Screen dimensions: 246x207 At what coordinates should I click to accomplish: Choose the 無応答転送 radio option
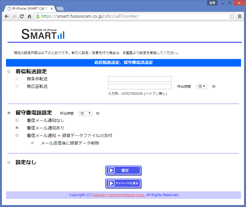[17, 86]
